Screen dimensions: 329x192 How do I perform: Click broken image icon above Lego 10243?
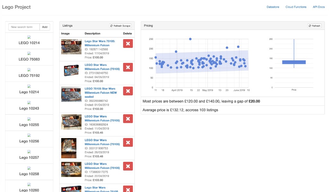pos(29,102)
